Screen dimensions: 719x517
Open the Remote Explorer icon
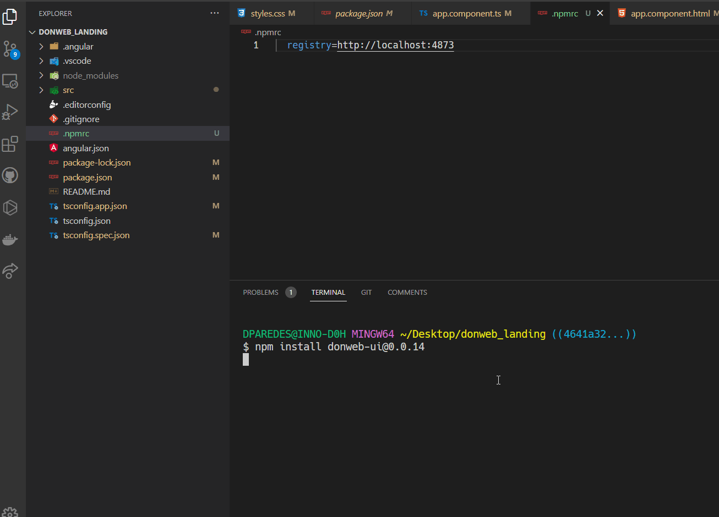[10, 81]
